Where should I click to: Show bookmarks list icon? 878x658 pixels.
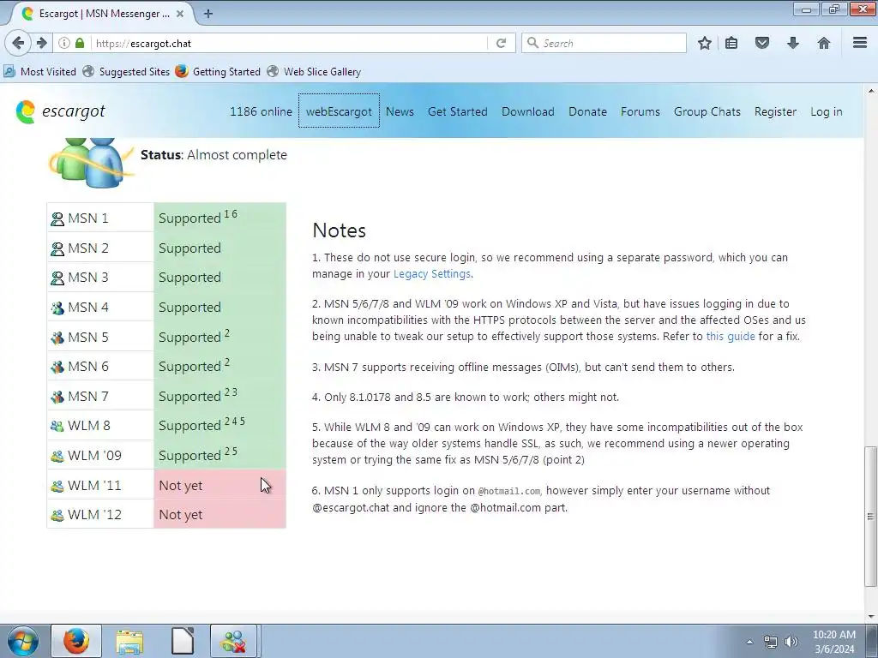[731, 43]
